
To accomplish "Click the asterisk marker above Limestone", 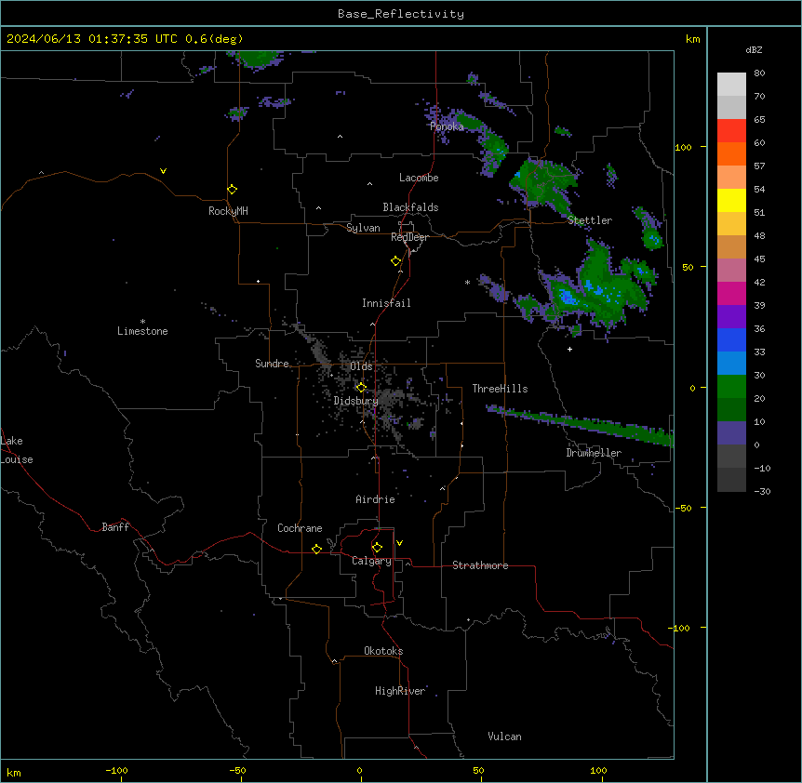I will (x=142, y=322).
